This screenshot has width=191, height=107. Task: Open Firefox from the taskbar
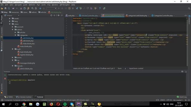point(51,104)
